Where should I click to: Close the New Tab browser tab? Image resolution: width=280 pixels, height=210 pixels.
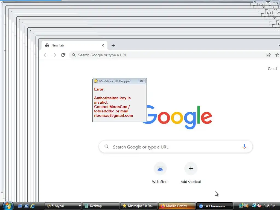click(103, 45)
